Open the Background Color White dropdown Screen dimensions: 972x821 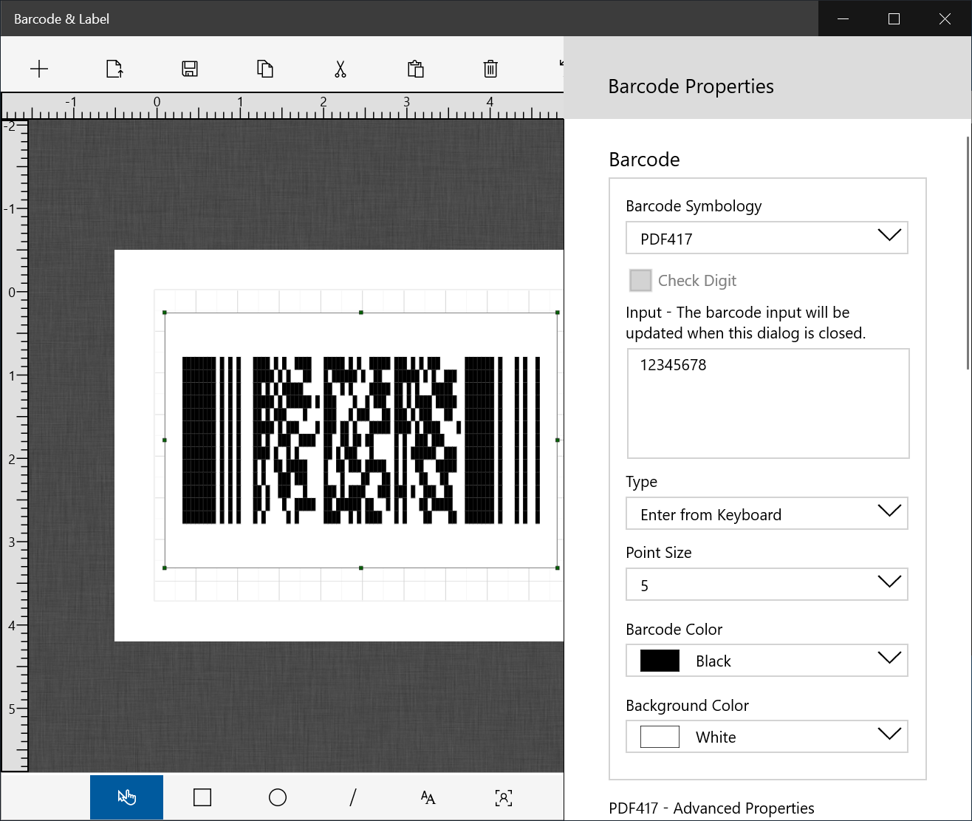(767, 737)
